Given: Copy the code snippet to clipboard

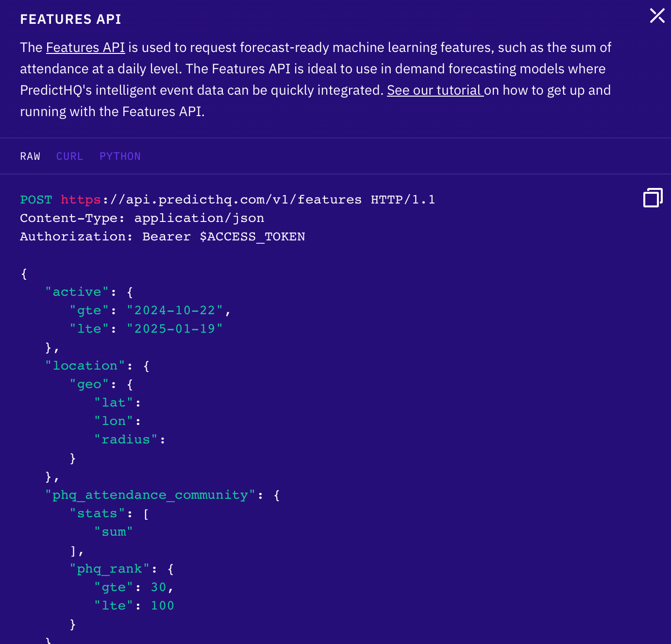Looking at the screenshot, I should point(653,198).
